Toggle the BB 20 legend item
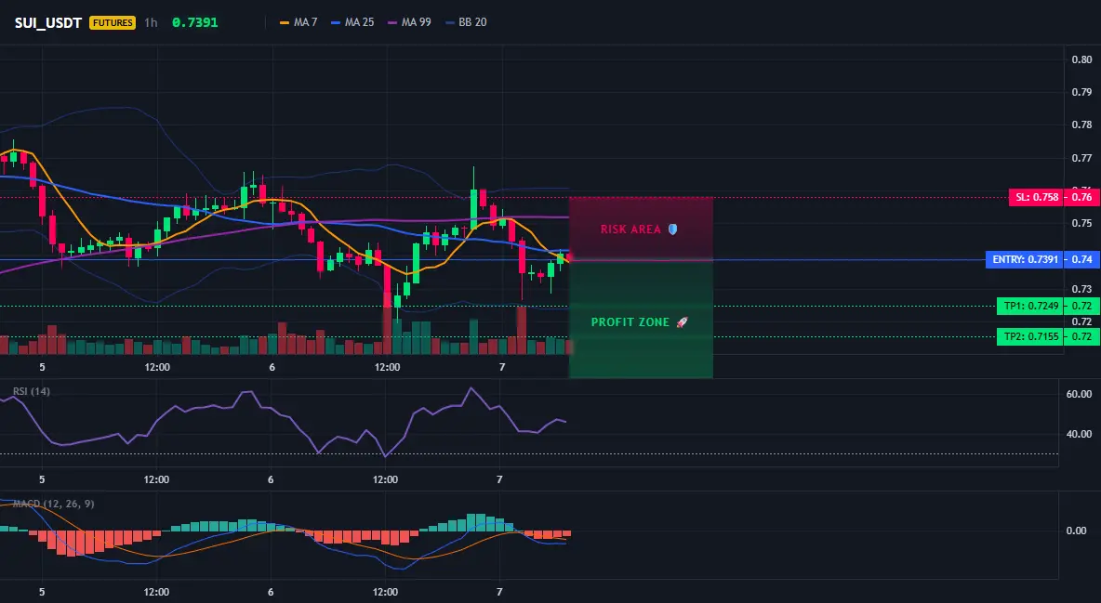 click(x=466, y=22)
